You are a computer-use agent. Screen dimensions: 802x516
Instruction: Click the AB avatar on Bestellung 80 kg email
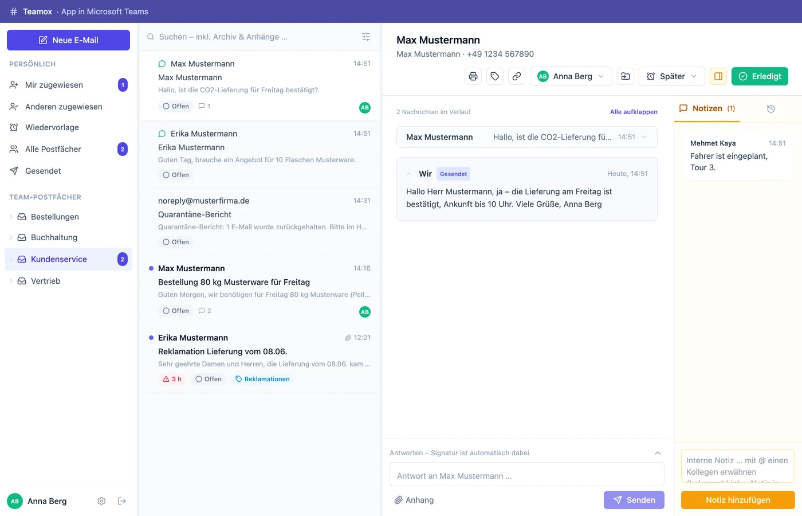tap(365, 312)
